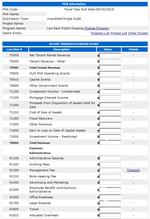This screenshot has width=150, height=219.
Task: Select Investment Income - Restricted value field
Action: click(110, 137)
